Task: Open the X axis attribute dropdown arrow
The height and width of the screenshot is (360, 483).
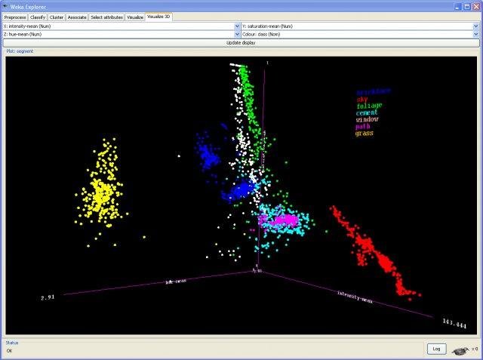Action: pyautogui.click(x=237, y=26)
